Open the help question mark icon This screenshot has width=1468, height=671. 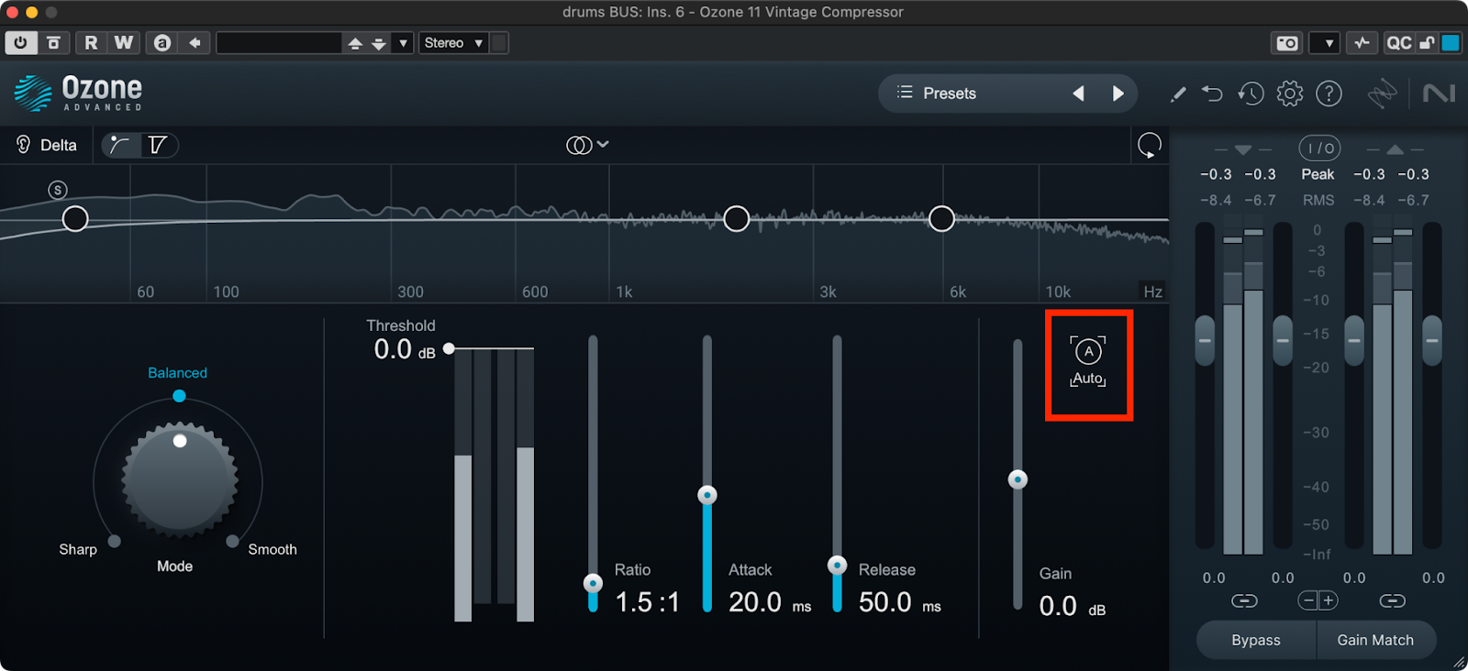click(1329, 93)
